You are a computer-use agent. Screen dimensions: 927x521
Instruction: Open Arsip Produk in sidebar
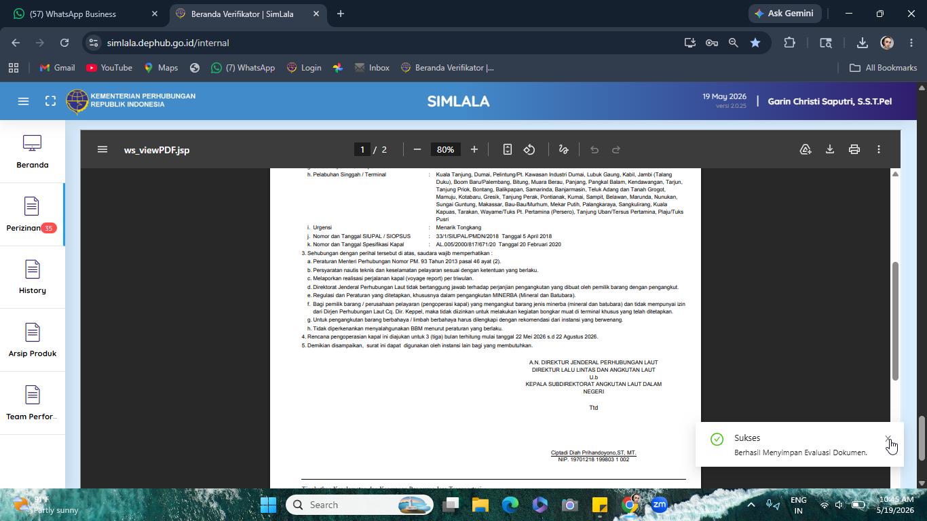[32, 340]
